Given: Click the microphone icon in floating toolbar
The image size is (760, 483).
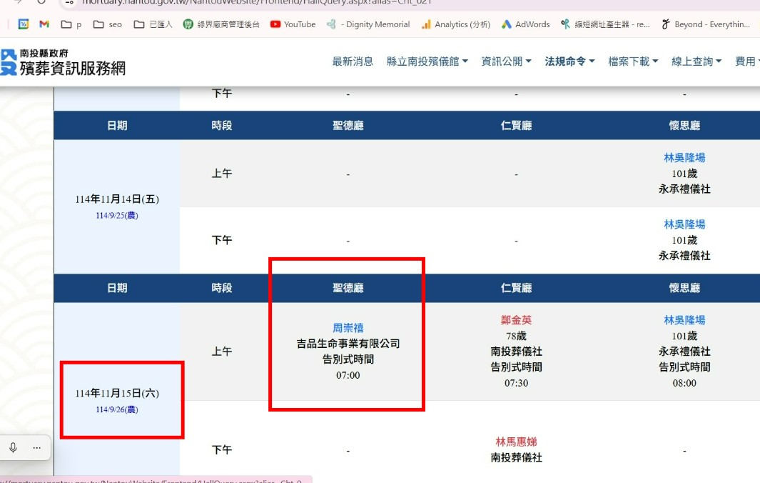Looking at the screenshot, I should (13, 448).
